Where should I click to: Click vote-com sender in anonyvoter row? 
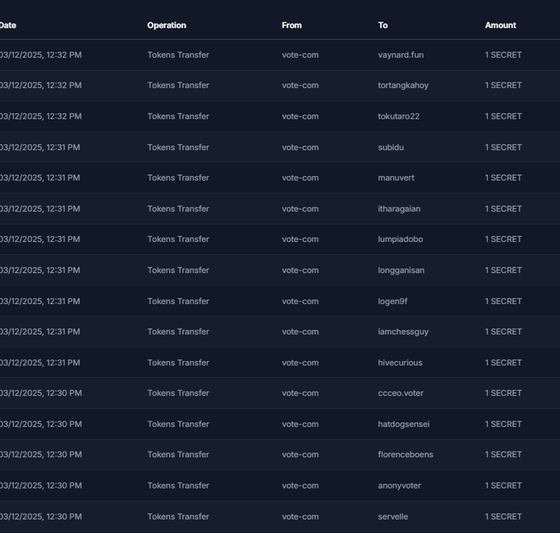(300, 486)
